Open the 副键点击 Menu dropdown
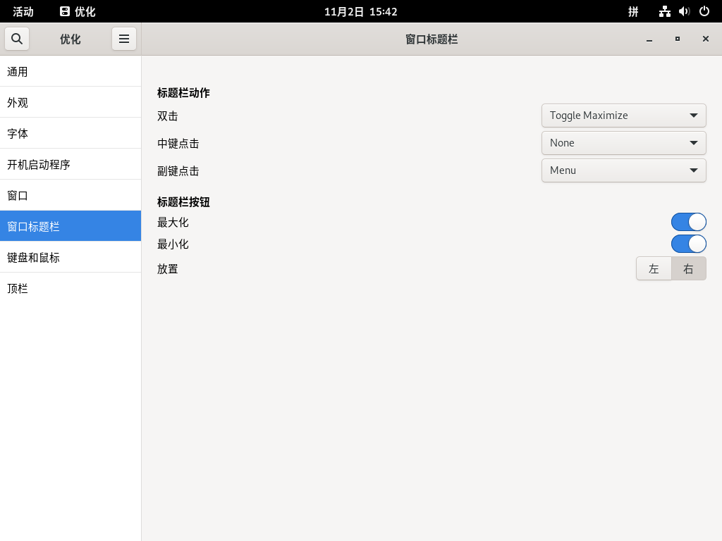The width and height of the screenshot is (722, 541). tap(623, 170)
